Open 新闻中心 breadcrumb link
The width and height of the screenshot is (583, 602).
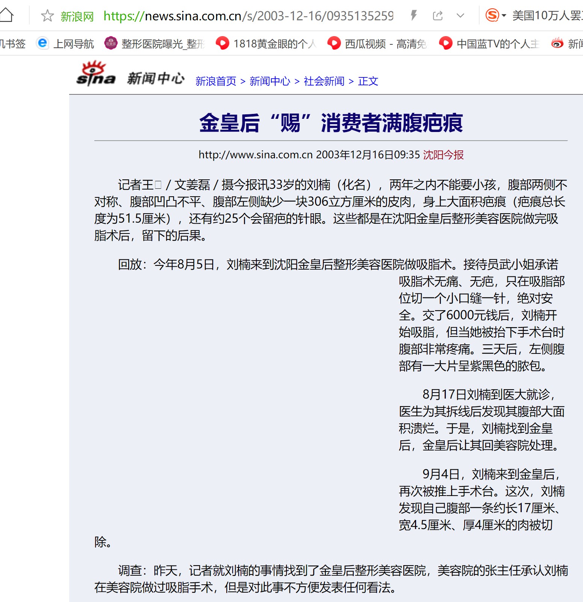(270, 81)
